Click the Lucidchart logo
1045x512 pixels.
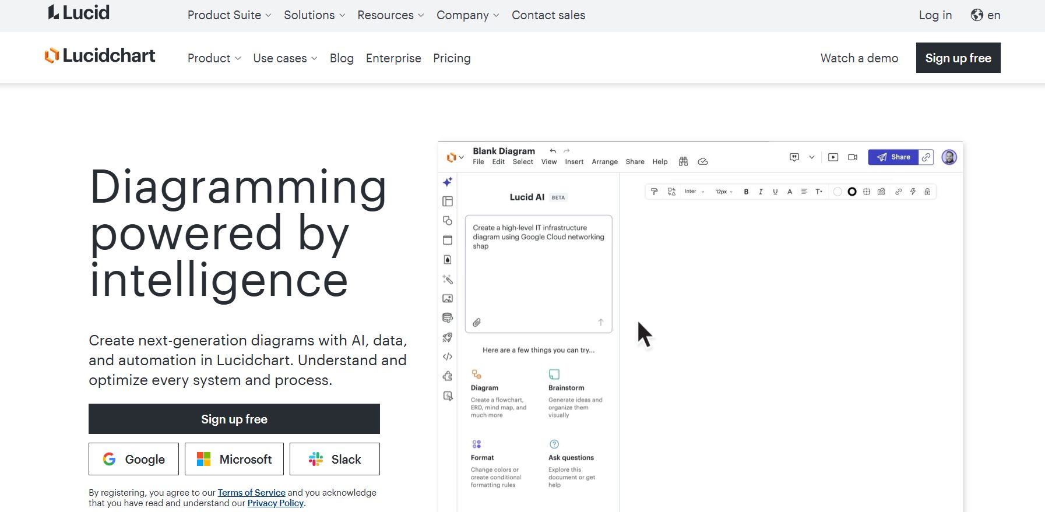tap(100, 56)
